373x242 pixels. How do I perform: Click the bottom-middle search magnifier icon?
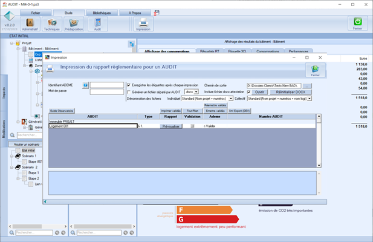tap(73, 233)
